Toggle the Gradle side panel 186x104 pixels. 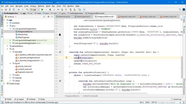click(184, 30)
